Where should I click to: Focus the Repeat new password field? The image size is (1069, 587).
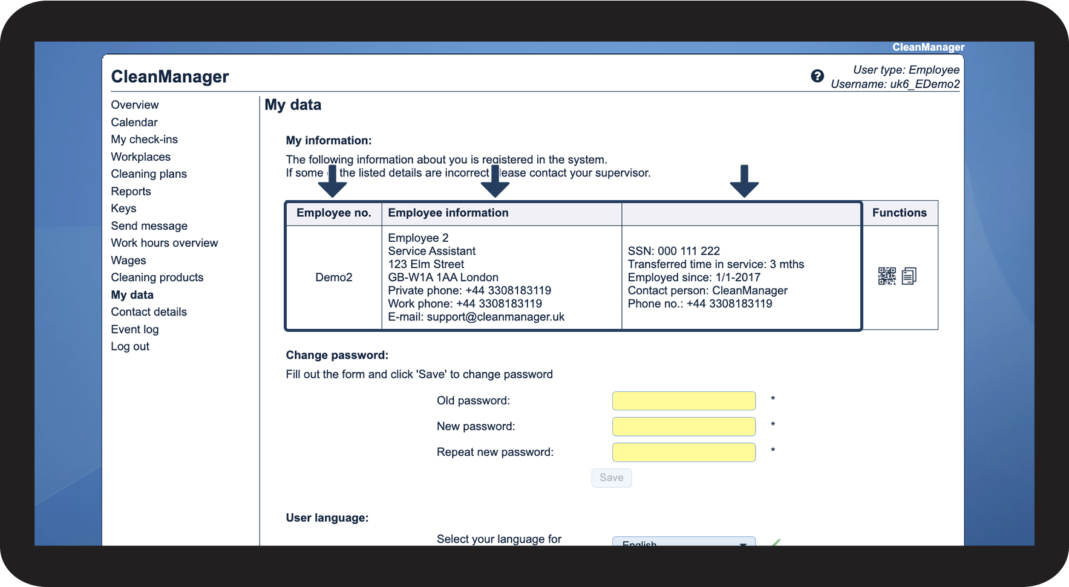tap(684, 452)
